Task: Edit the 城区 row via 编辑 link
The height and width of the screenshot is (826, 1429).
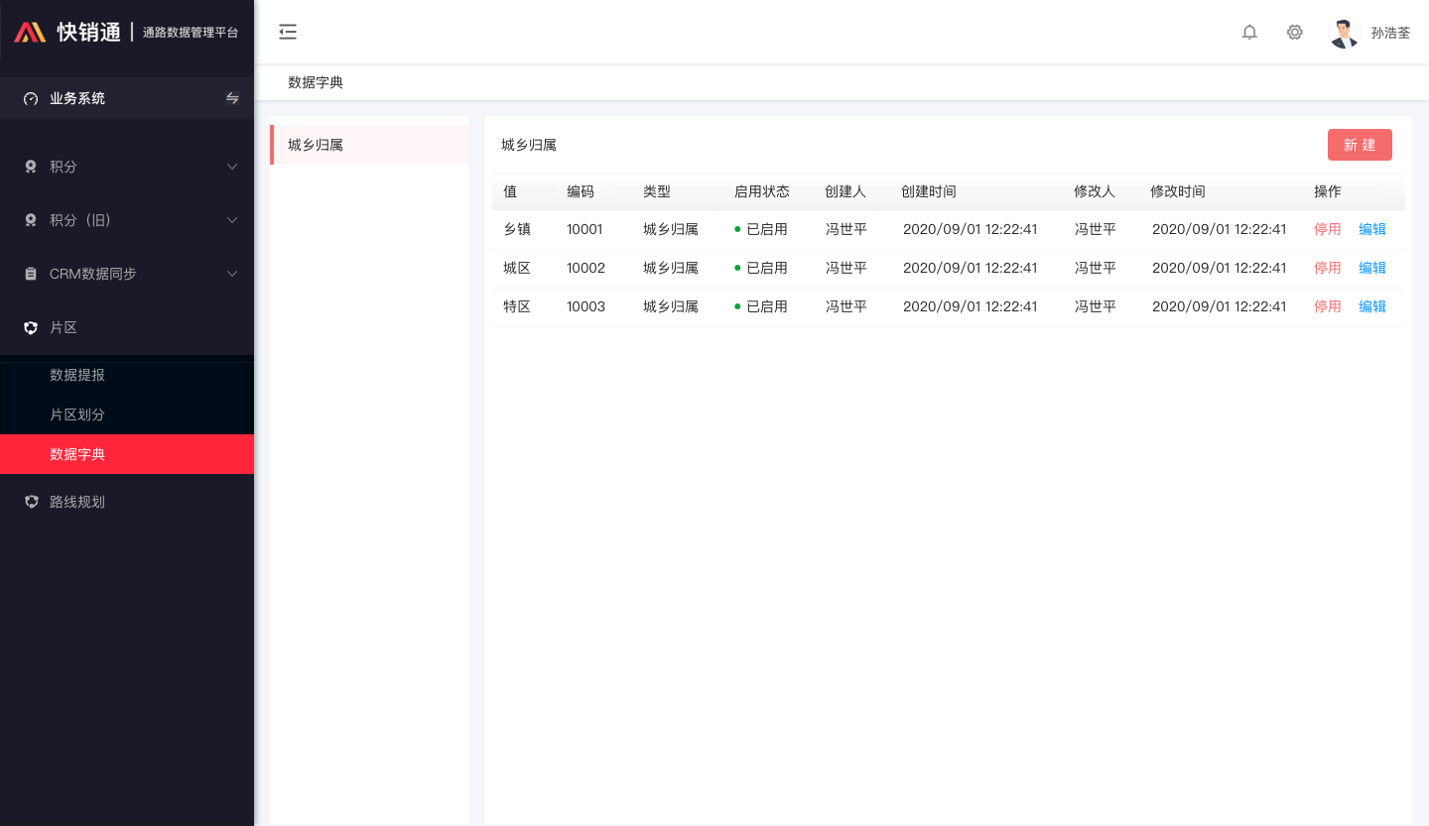Action: pyautogui.click(x=1372, y=267)
